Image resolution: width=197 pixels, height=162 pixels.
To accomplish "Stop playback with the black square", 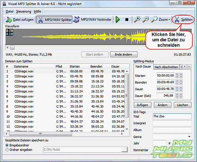I will 127,20.
